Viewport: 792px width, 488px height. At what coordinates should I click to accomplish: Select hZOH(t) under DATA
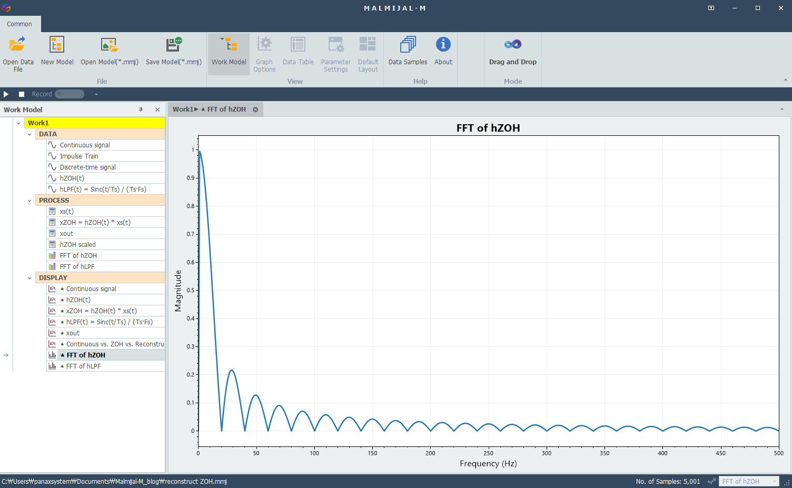point(105,178)
